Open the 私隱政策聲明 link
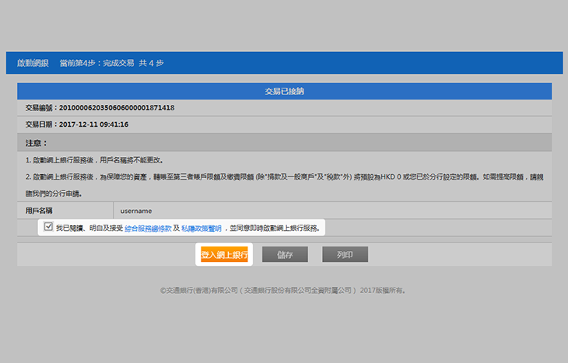 click(201, 228)
